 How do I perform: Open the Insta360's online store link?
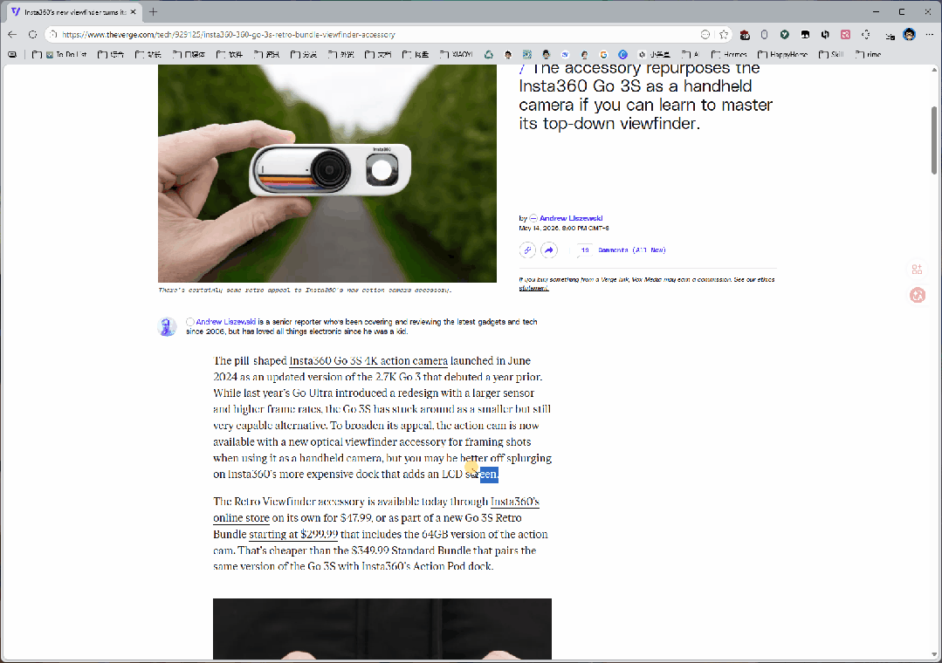click(x=376, y=509)
